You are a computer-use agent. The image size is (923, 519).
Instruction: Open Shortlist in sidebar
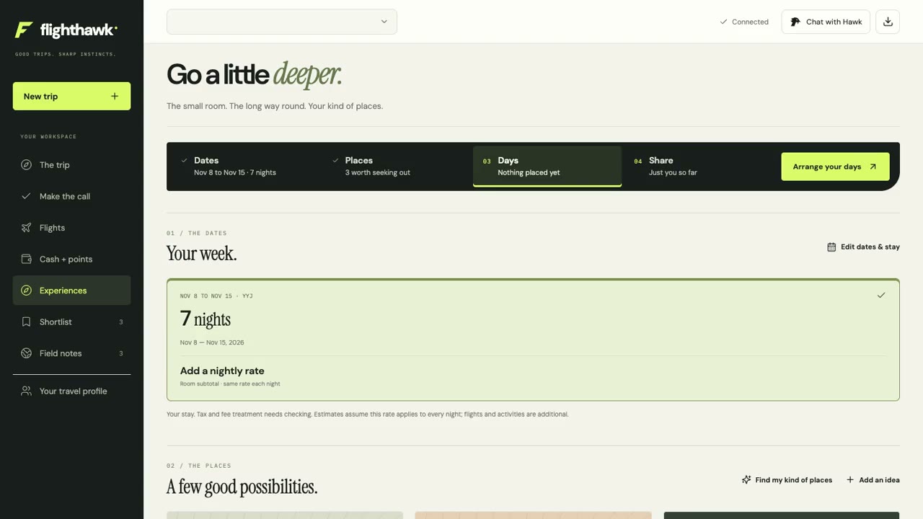pyautogui.click(x=71, y=322)
